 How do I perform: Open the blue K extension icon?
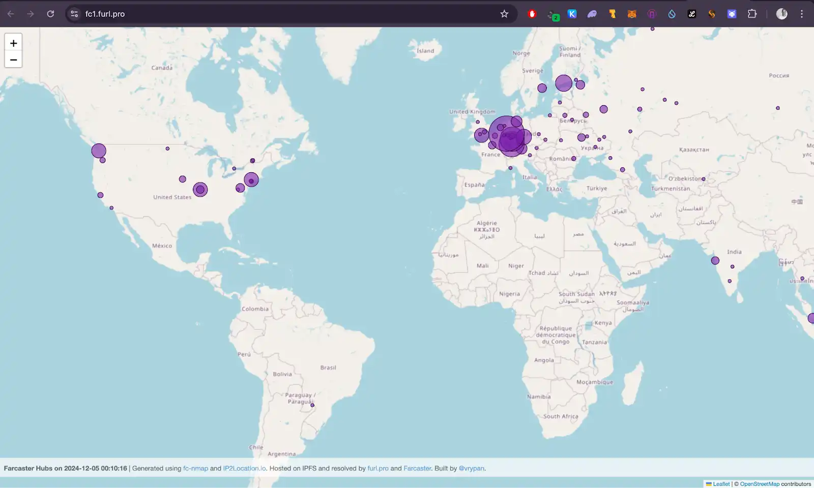click(x=572, y=14)
